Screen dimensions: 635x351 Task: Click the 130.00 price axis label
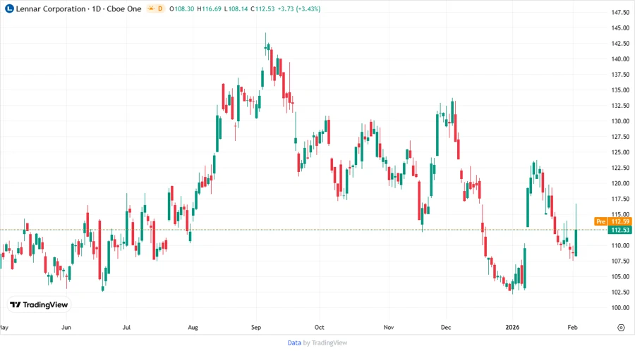click(x=620, y=121)
